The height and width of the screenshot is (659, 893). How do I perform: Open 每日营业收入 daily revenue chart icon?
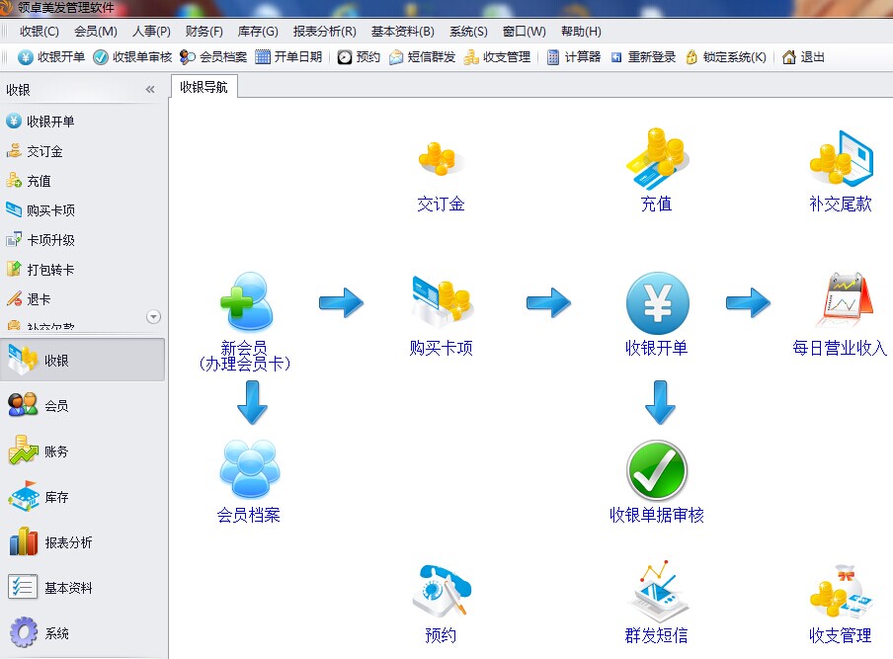841,301
